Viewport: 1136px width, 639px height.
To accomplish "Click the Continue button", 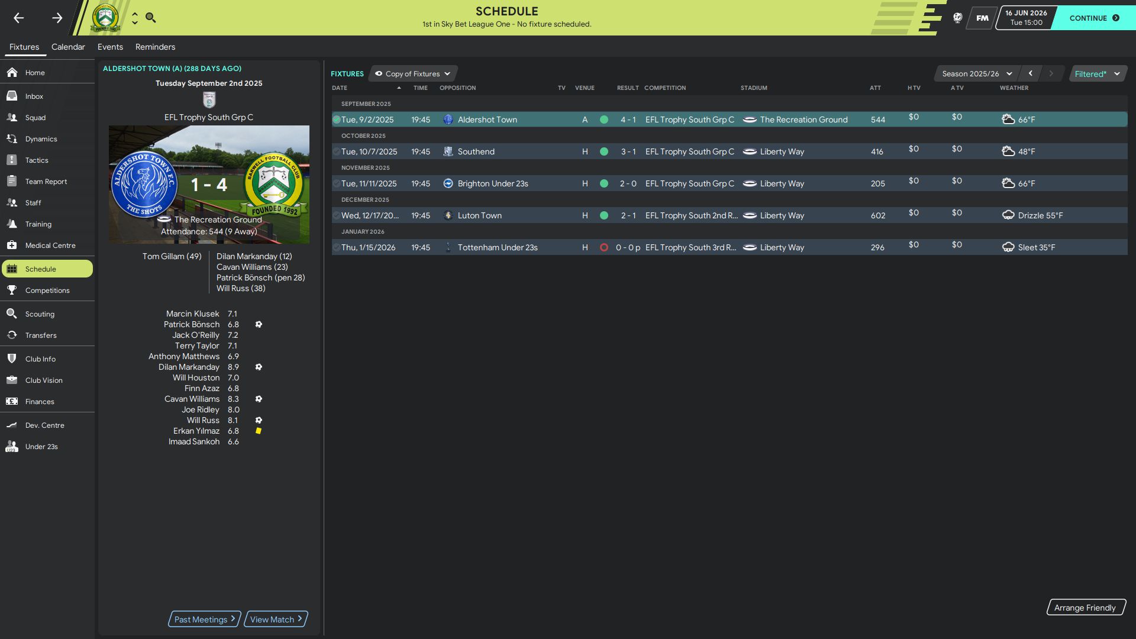I will click(1095, 18).
